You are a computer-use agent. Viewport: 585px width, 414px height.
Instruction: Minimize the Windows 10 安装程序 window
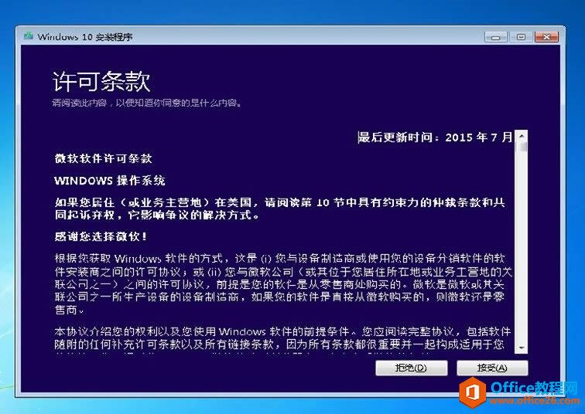pyautogui.click(x=496, y=37)
